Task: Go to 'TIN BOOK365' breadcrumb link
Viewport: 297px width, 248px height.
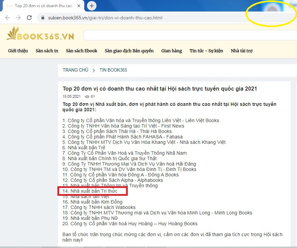Action: (113, 70)
